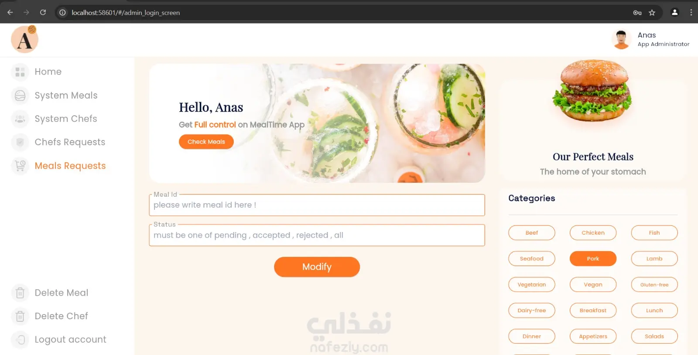Image resolution: width=698 pixels, height=355 pixels.
Task: Toggle the Vegetarian category chip
Action: [x=532, y=285]
